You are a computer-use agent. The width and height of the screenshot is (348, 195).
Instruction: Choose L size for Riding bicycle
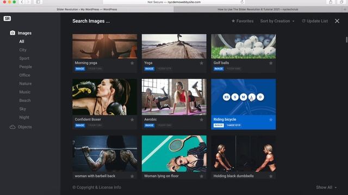[x=252, y=97]
